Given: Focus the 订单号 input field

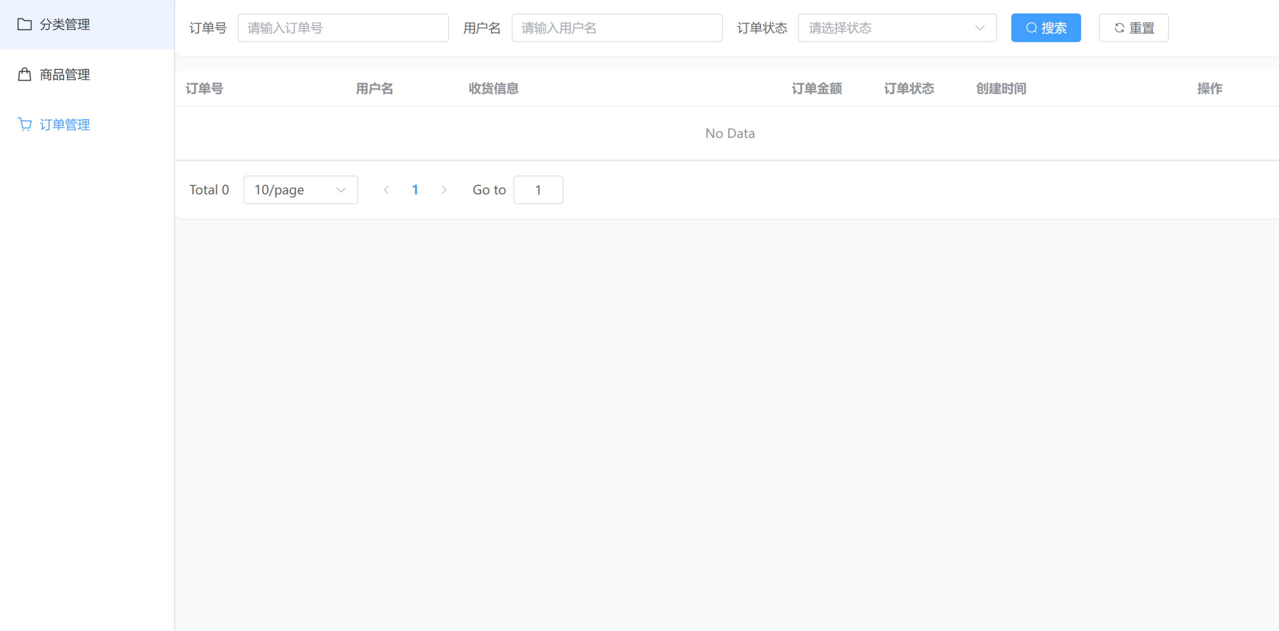Looking at the screenshot, I should [343, 28].
